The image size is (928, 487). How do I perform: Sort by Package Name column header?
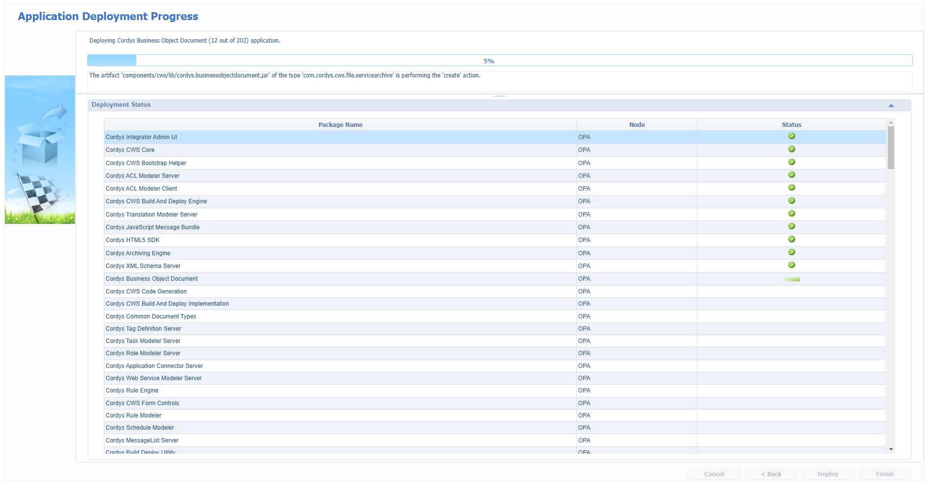coord(340,124)
